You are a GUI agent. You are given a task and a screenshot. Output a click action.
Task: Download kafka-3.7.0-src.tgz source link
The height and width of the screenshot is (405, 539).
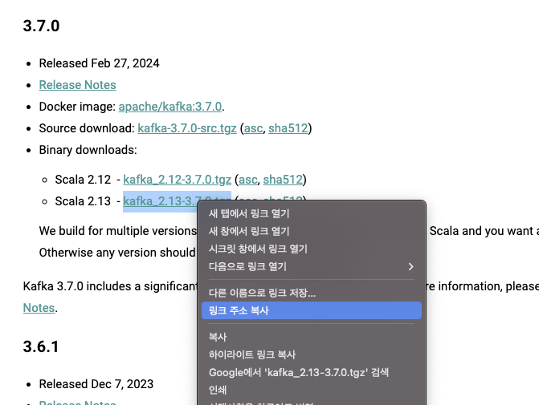187,128
